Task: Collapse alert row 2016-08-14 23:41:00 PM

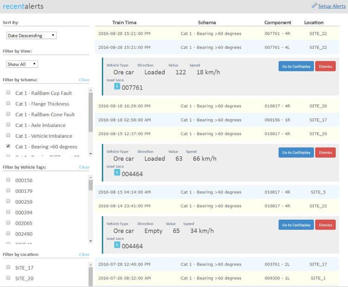Action: (217, 206)
